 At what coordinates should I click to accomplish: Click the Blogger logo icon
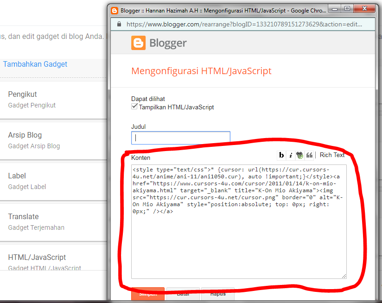pos(138,43)
